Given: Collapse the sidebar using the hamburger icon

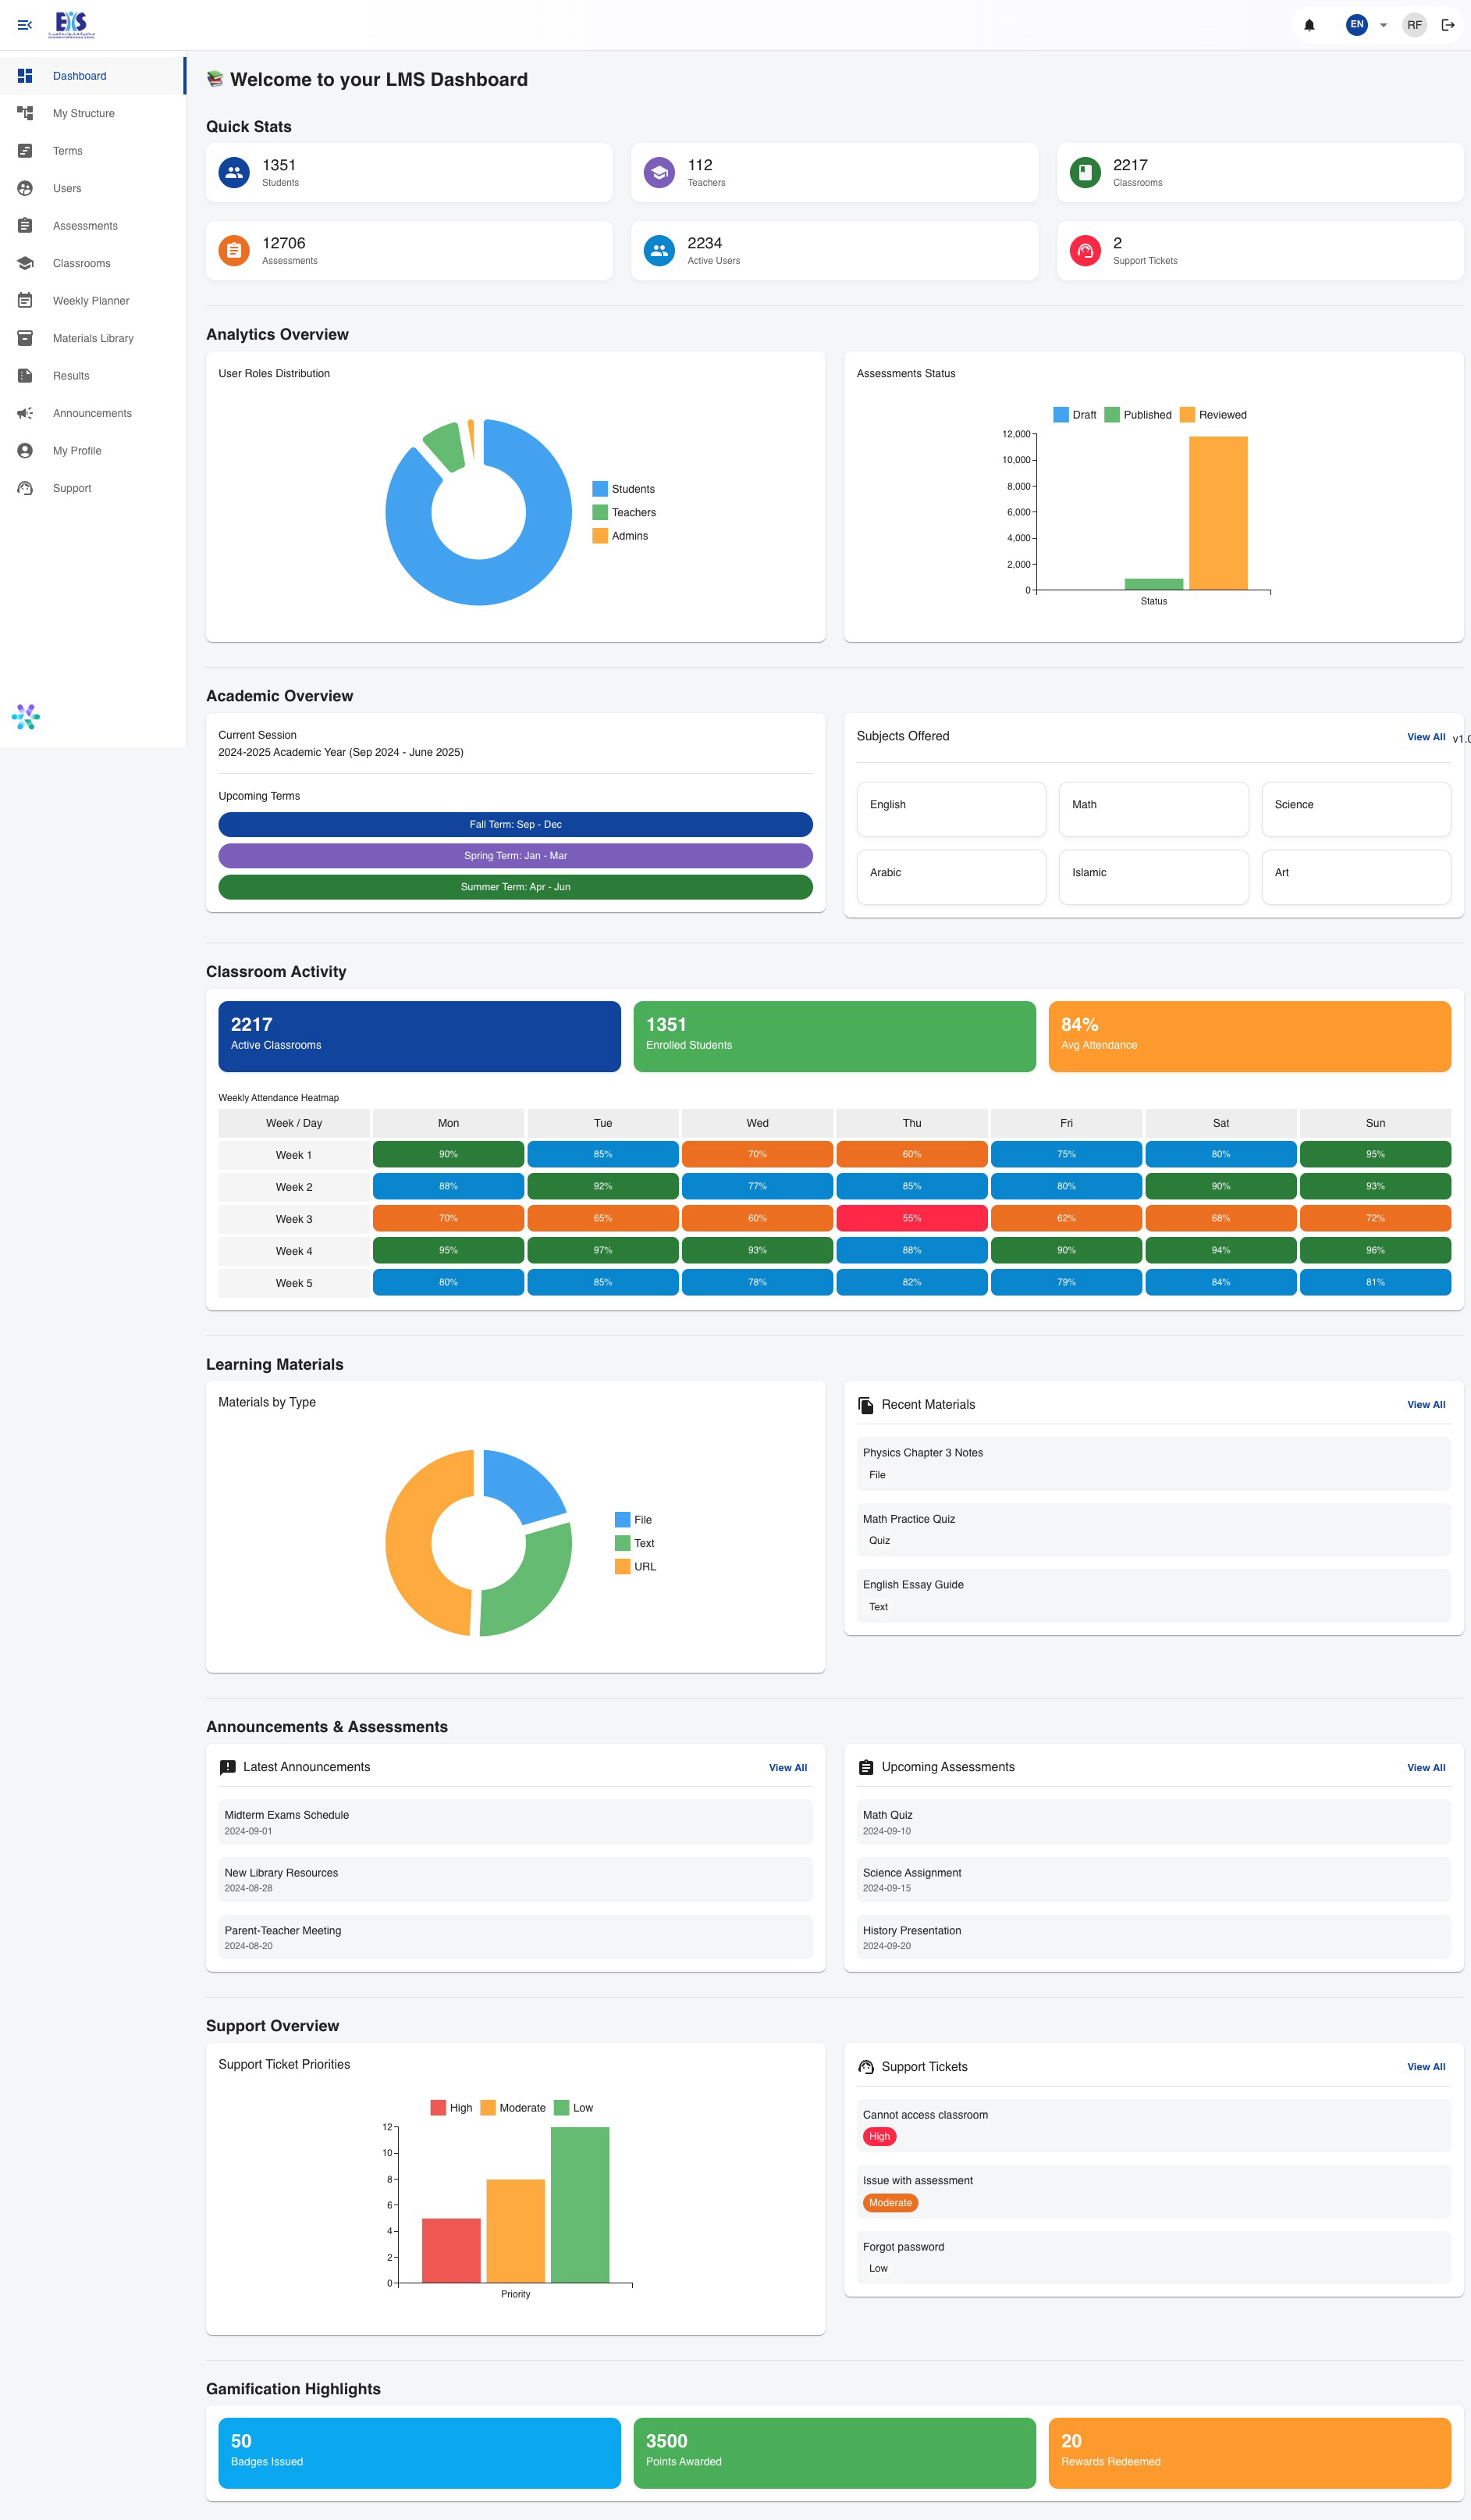Looking at the screenshot, I should click(25, 25).
